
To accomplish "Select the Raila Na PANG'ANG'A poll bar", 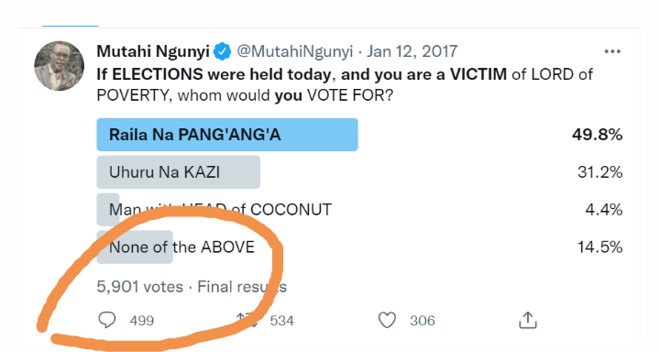I will (x=227, y=135).
